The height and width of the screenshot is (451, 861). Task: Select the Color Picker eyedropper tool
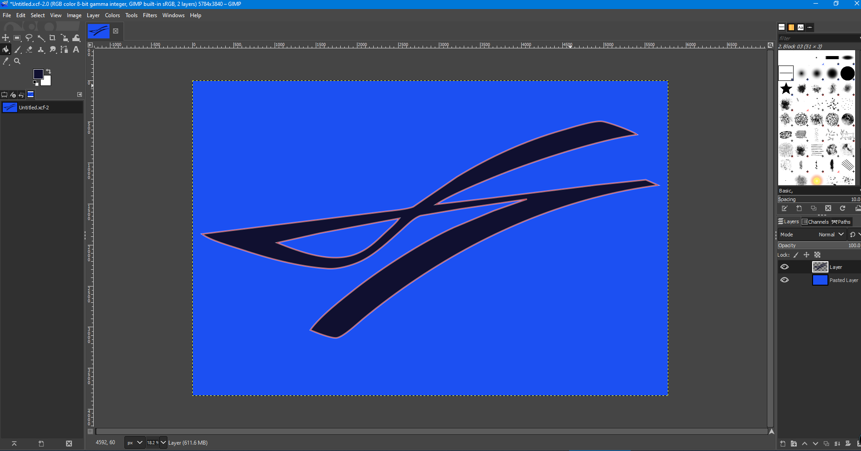click(6, 61)
